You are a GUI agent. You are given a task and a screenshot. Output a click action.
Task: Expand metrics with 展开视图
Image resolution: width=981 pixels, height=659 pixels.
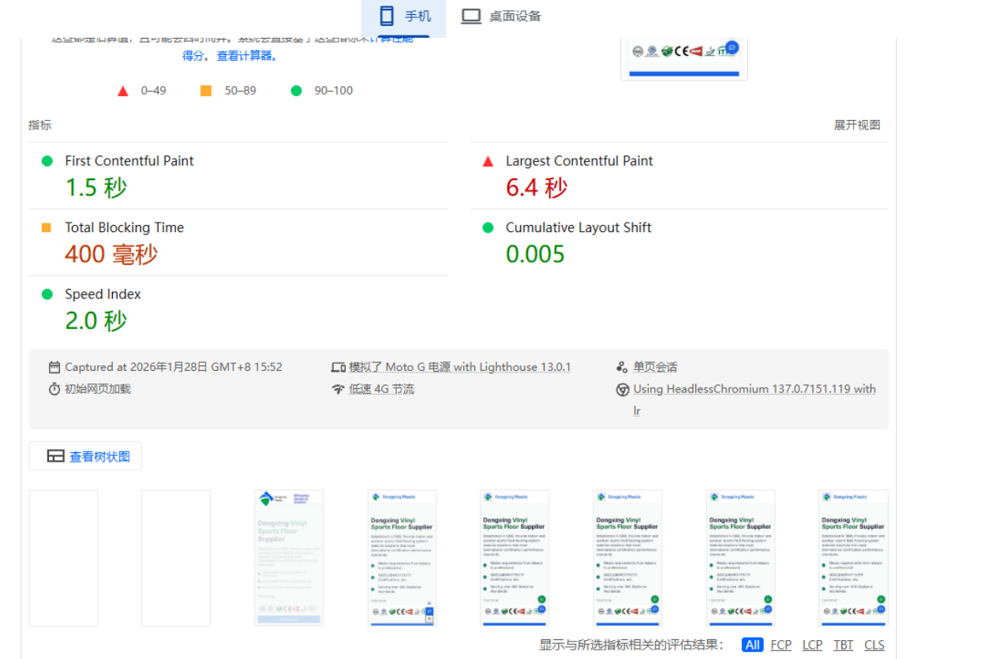(x=856, y=125)
